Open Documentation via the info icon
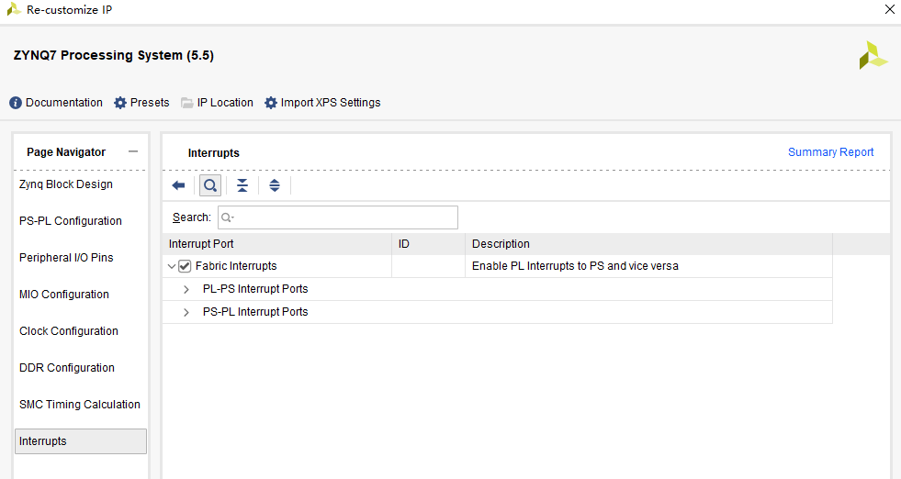 pyautogui.click(x=16, y=103)
